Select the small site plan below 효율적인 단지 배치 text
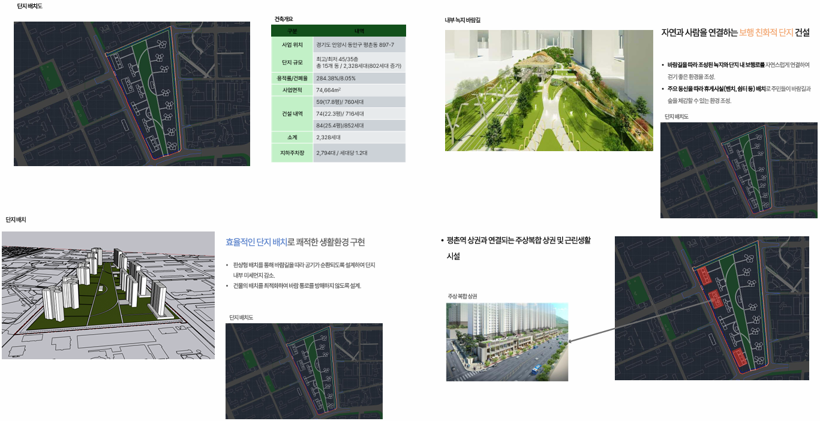 pos(304,371)
